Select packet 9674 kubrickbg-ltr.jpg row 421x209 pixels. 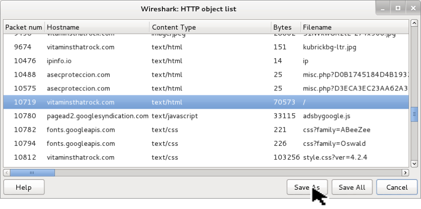pyautogui.click(x=206, y=47)
